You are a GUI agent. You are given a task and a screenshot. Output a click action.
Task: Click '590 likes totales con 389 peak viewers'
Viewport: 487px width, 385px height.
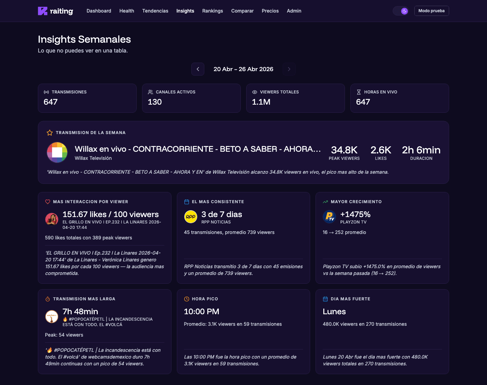(x=89, y=238)
